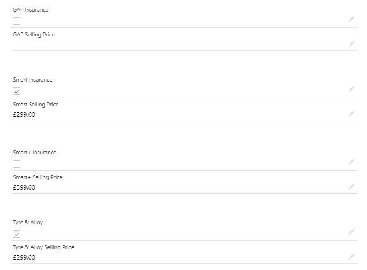Select the Smart Selling Price £299.00 value
The width and height of the screenshot is (367, 270).
(24, 114)
